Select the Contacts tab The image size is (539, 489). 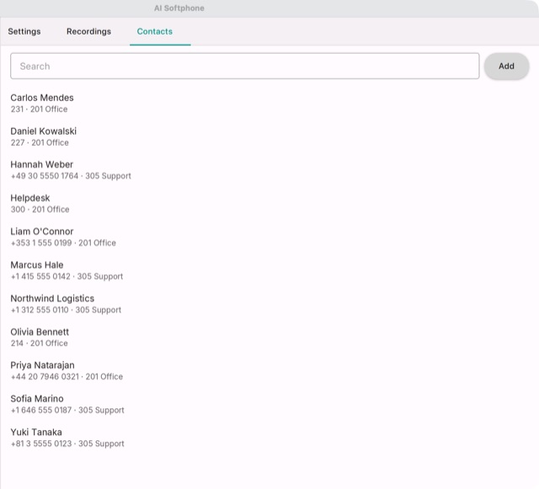click(x=155, y=31)
